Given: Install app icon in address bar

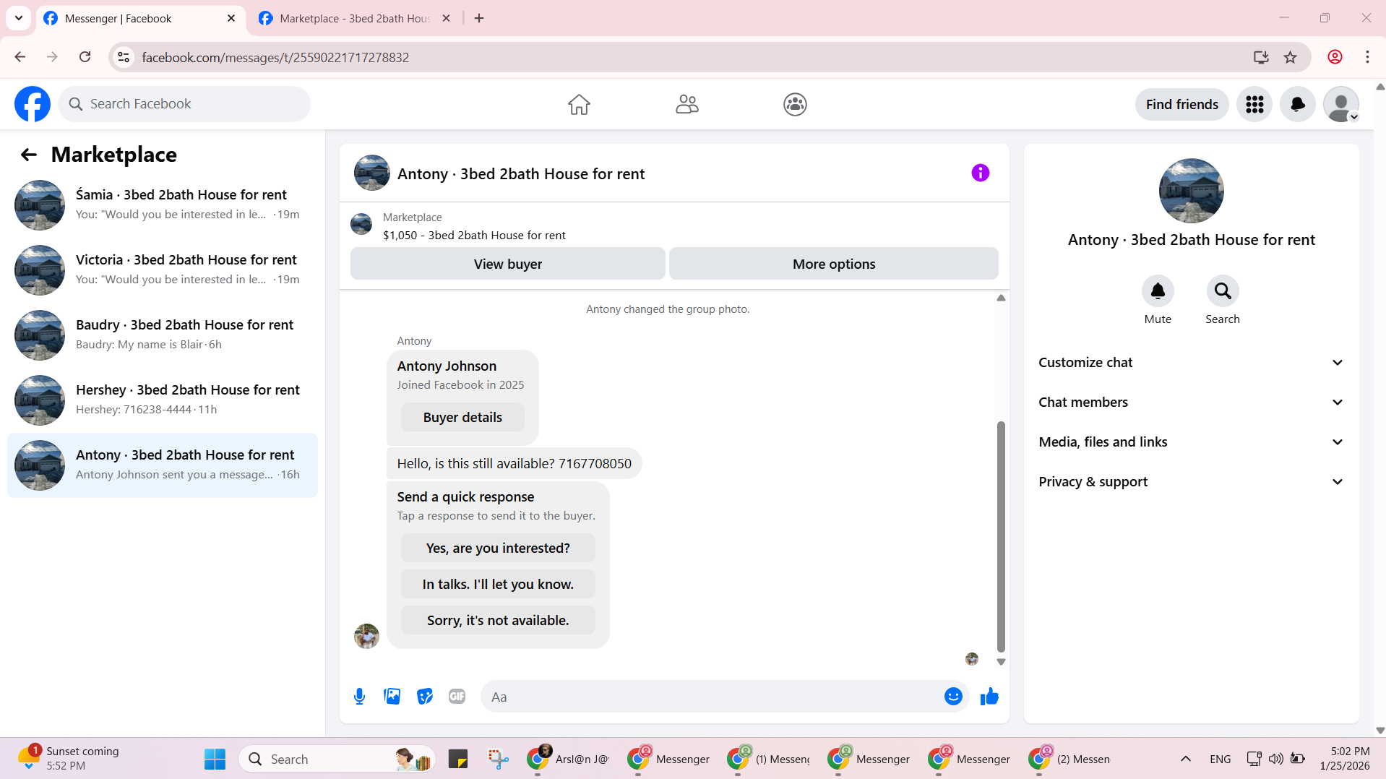Looking at the screenshot, I should 1261,57.
